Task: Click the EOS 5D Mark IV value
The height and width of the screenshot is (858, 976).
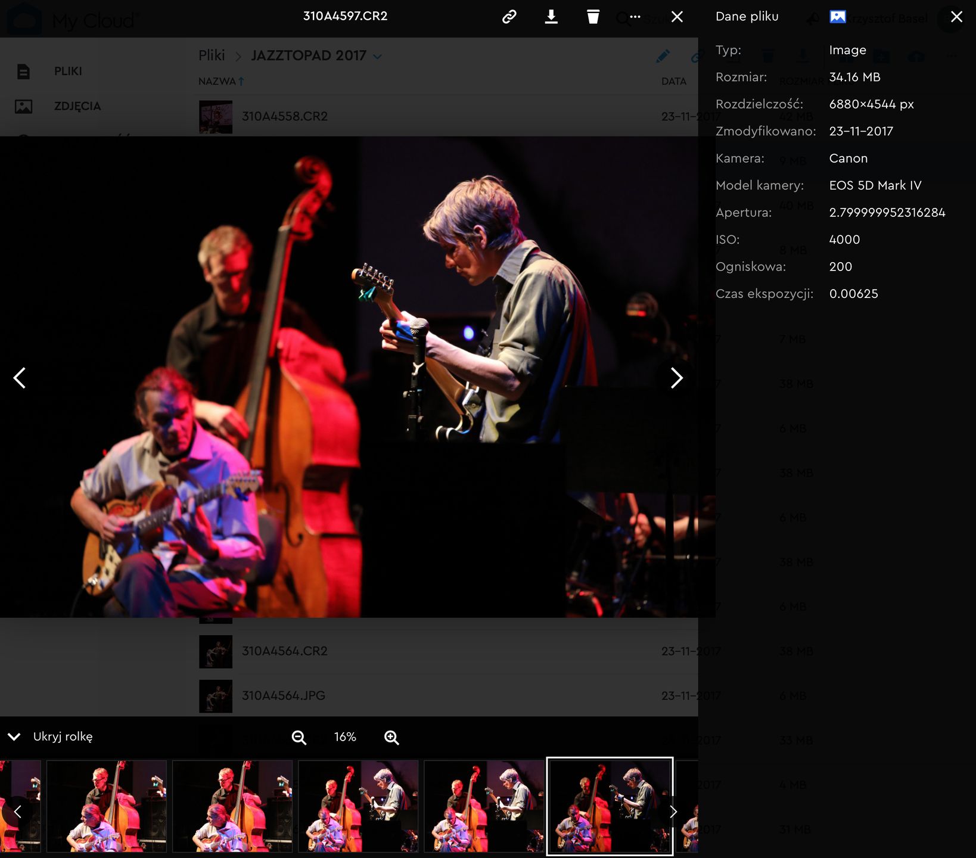Action: click(x=875, y=185)
